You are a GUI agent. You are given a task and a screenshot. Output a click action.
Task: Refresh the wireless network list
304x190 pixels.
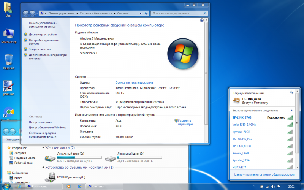click(291, 92)
